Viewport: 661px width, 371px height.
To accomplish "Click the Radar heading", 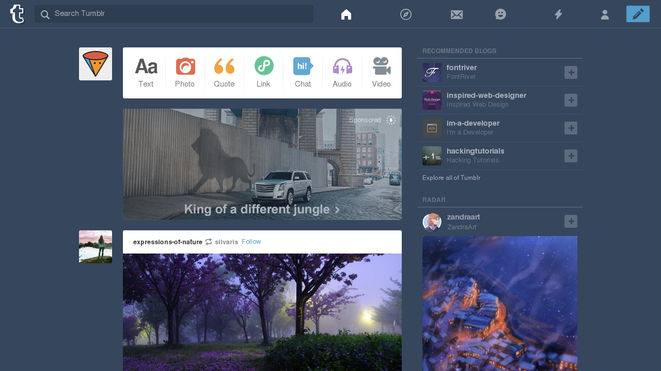I will point(434,200).
